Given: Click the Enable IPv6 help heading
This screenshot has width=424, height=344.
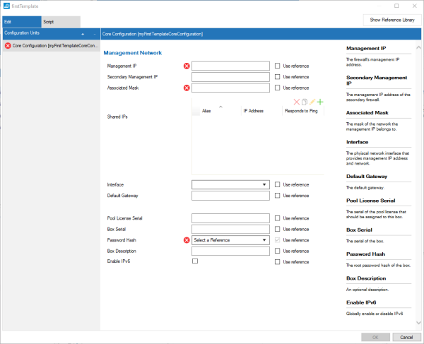Looking at the screenshot, I should 361,302.
